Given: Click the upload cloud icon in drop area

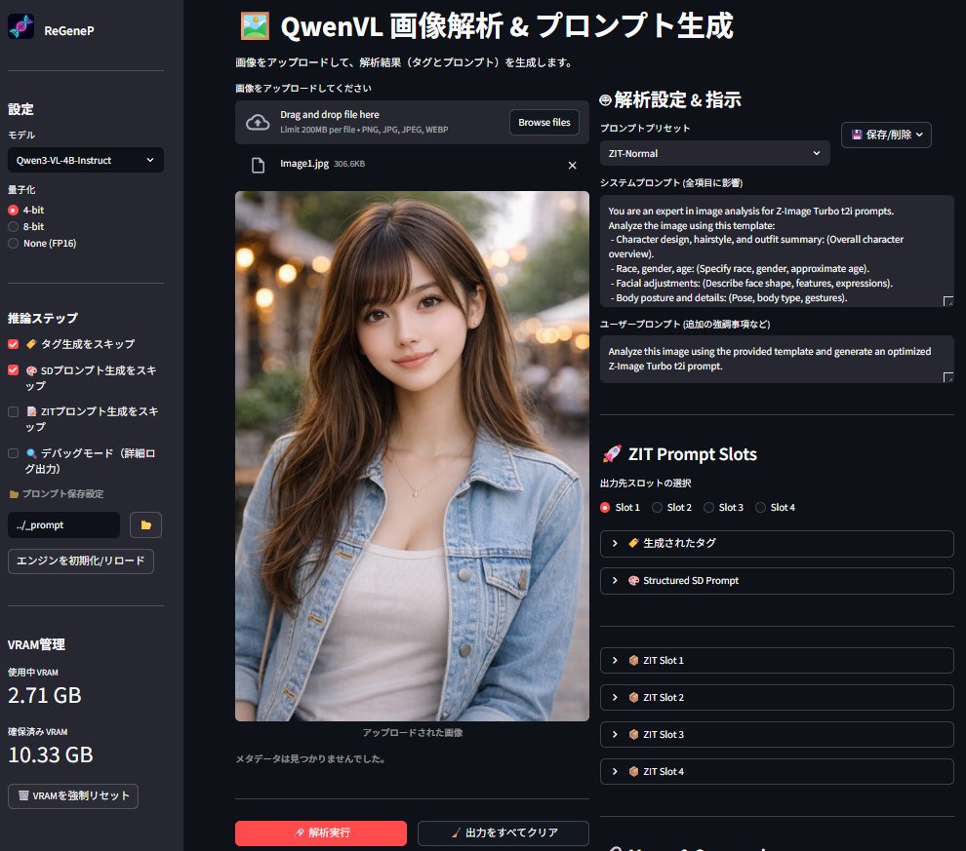Looking at the screenshot, I should [x=256, y=121].
